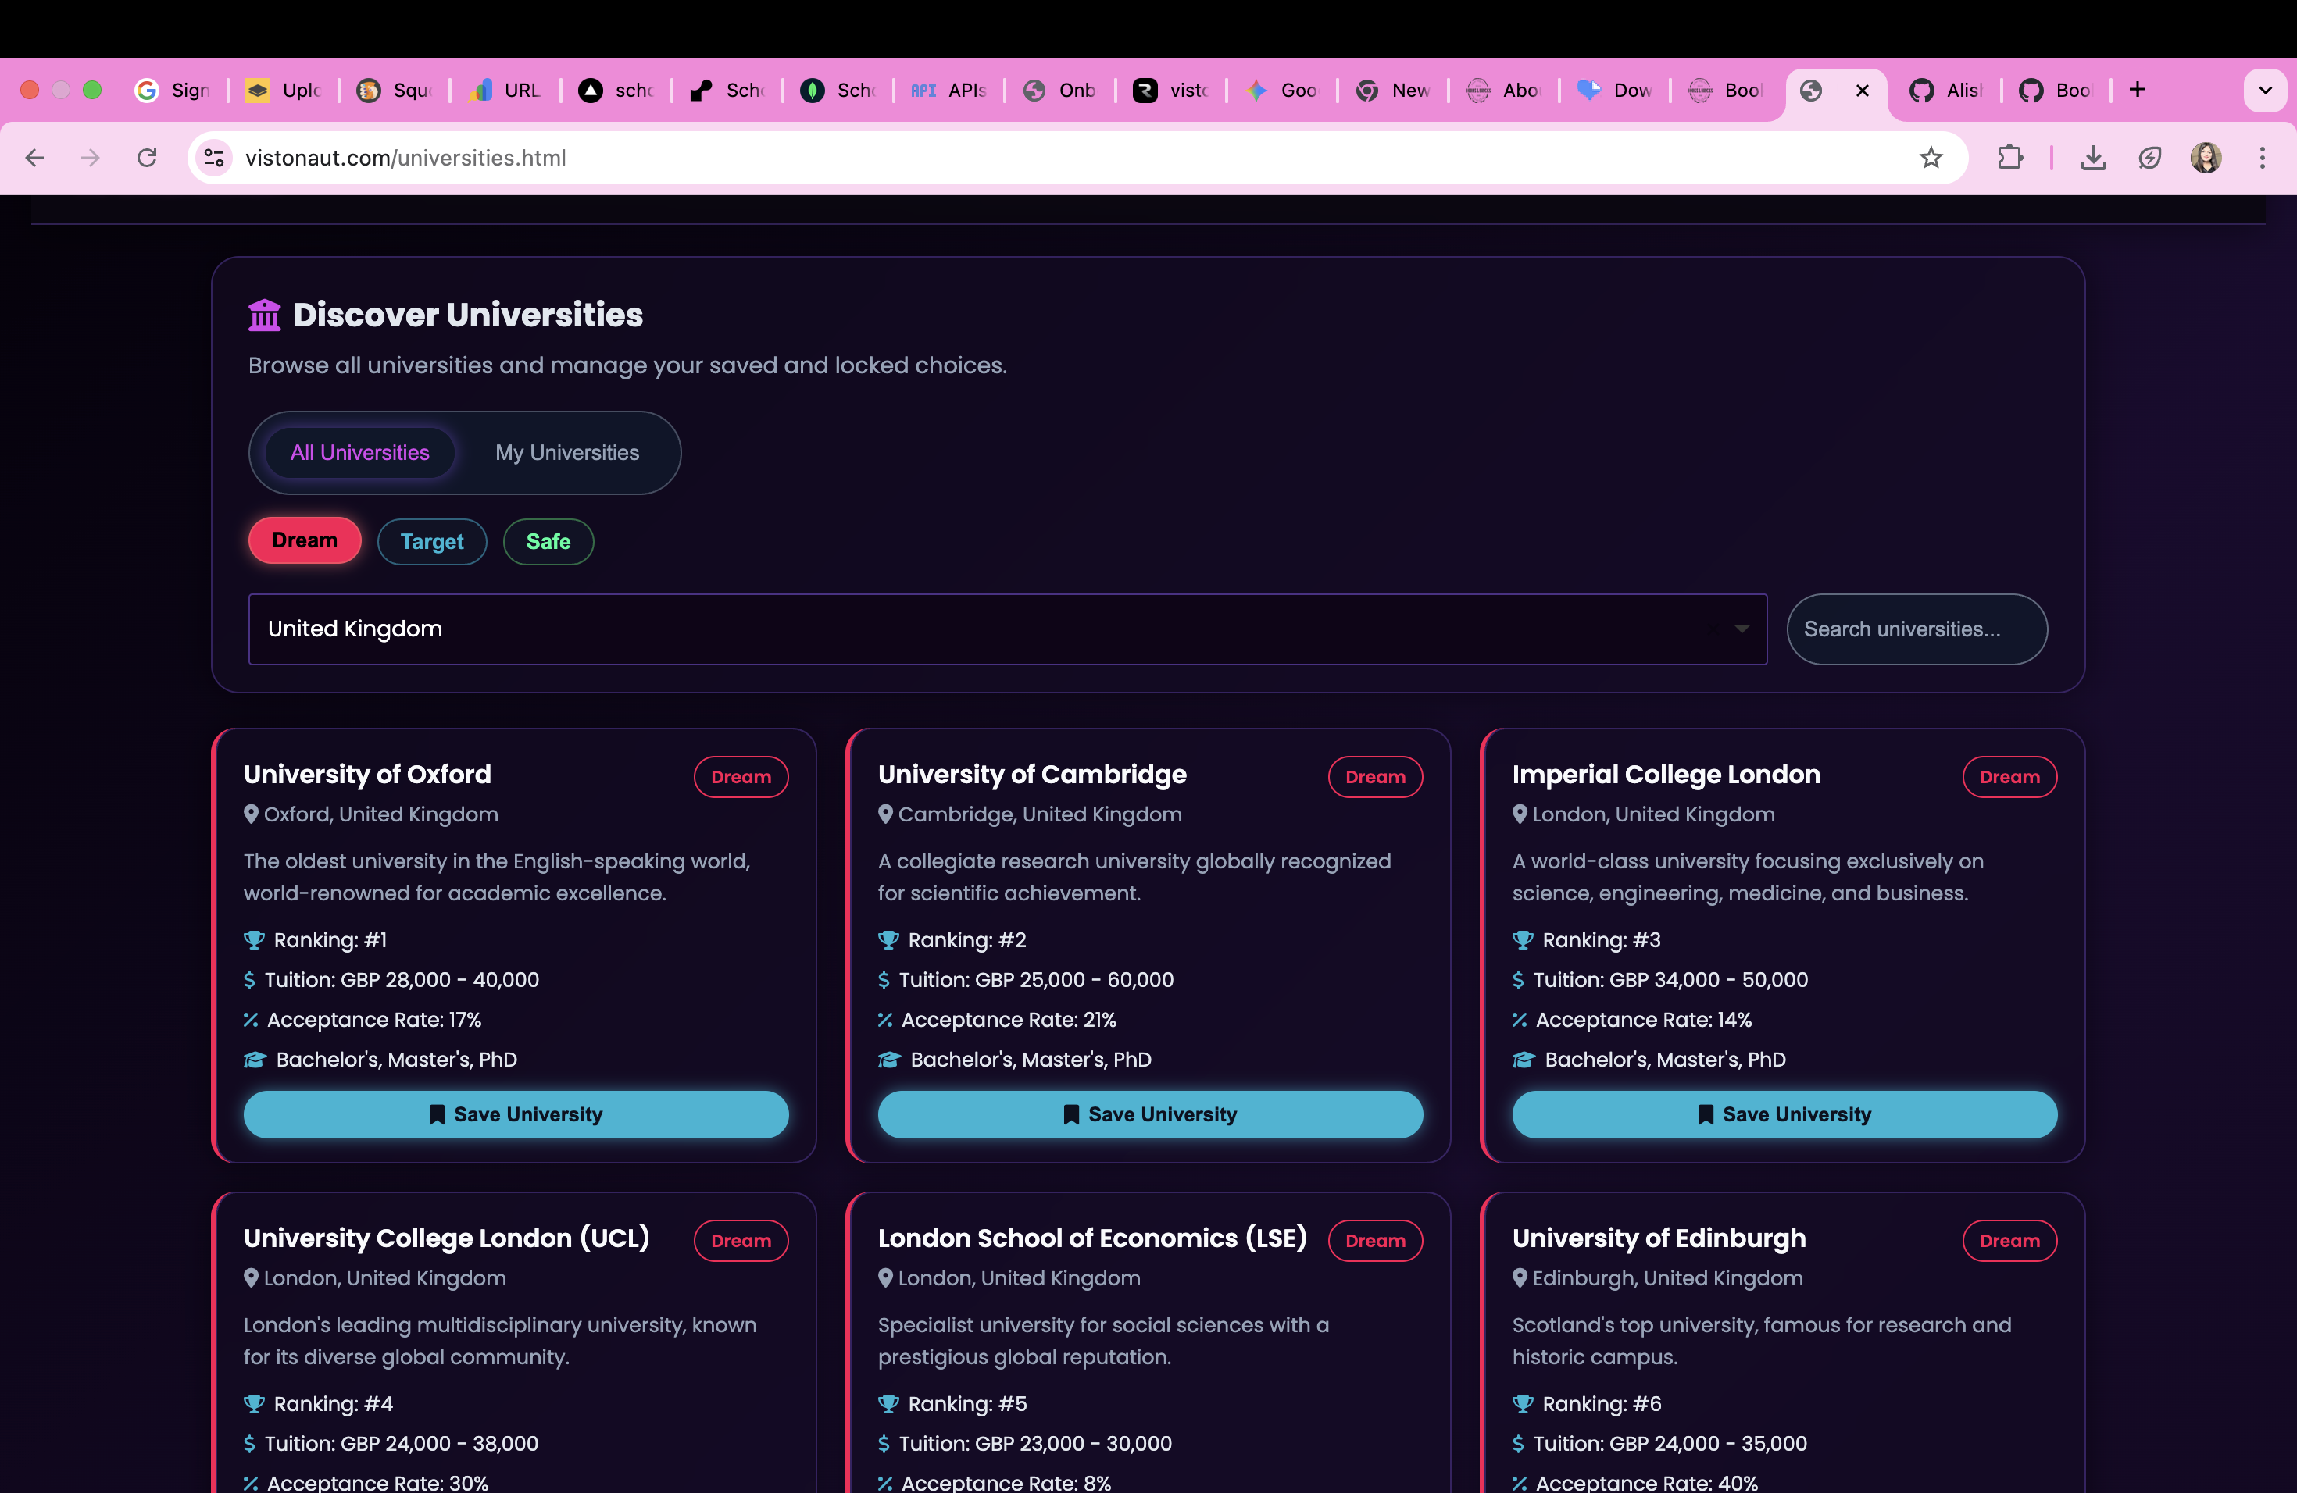Click Dream badge on Cambridge card
Image resolution: width=2297 pixels, height=1493 pixels.
click(x=1375, y=776)
